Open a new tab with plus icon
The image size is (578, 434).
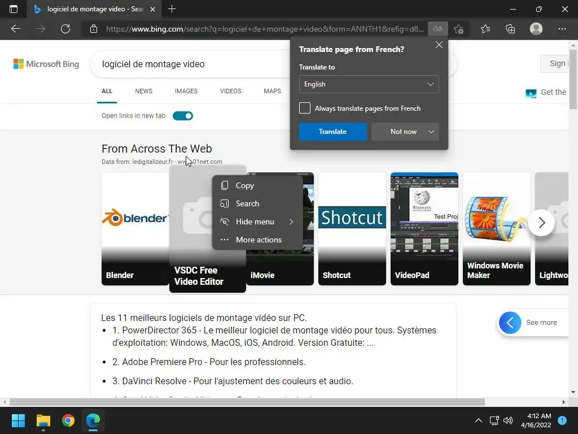pos(172,9)
